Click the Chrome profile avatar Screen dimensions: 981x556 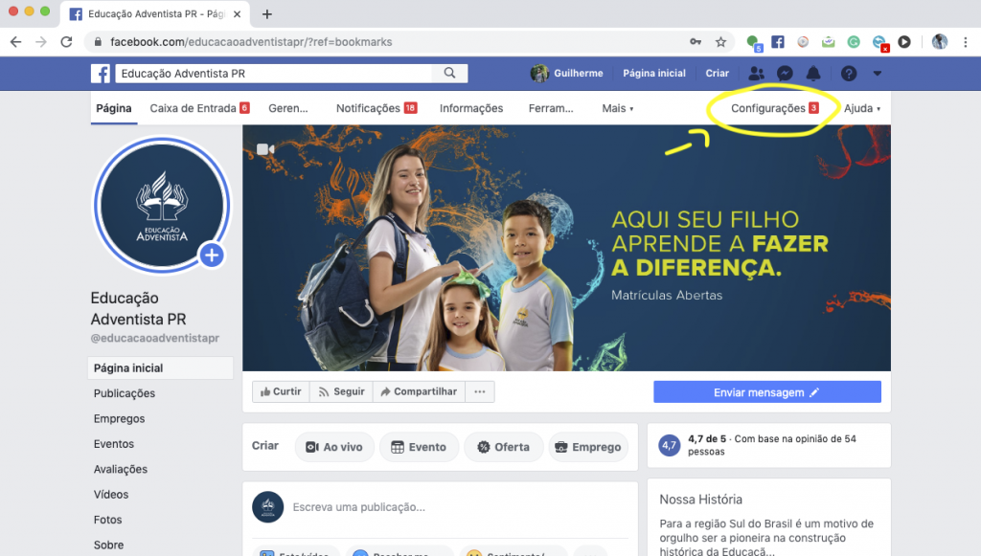939,42
